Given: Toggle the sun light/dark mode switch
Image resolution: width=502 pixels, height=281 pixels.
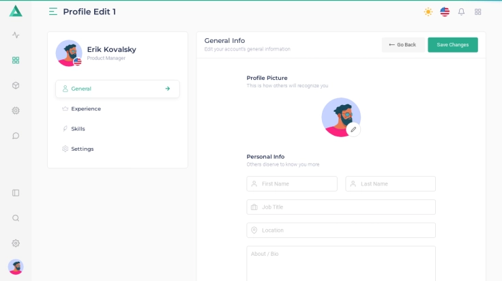Looking at the screenshot, I should coord(428,12).
